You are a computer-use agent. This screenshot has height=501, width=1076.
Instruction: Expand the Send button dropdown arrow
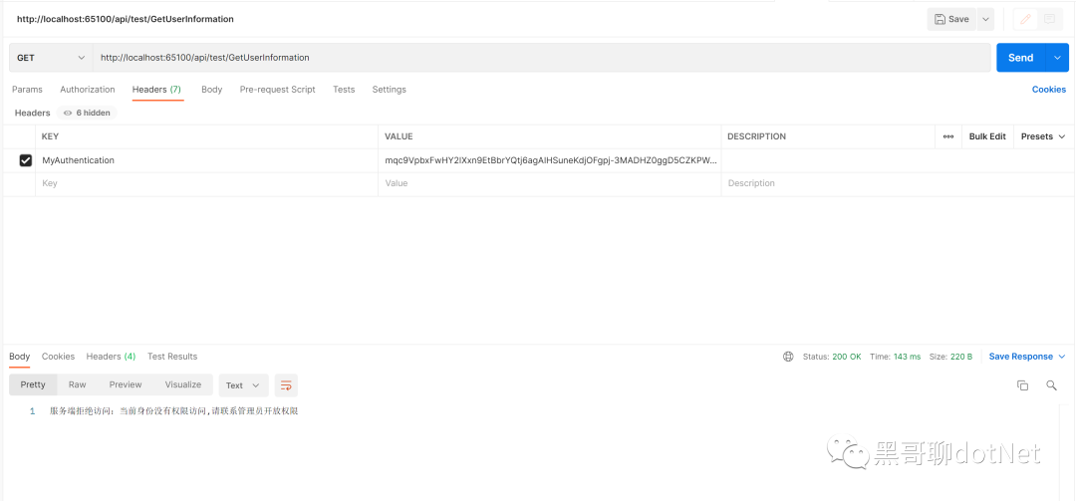pos(1057,58)
